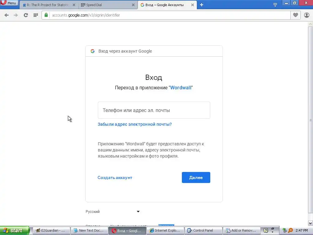Screen dimensions: 313x235
Task: Reload the page
Action: (x=26, y=15)
